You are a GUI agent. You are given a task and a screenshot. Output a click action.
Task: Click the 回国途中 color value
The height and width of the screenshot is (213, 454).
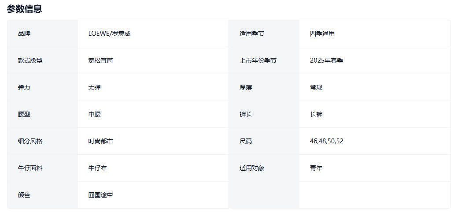pos(100,195)
